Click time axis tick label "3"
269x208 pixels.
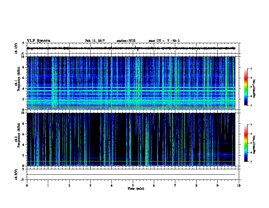pos(90,186)
